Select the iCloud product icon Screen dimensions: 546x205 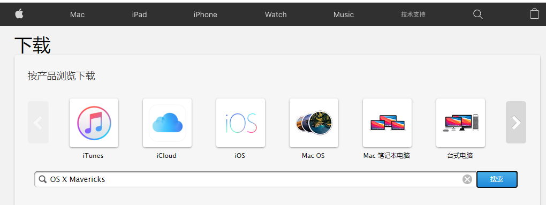pos(167,123)
